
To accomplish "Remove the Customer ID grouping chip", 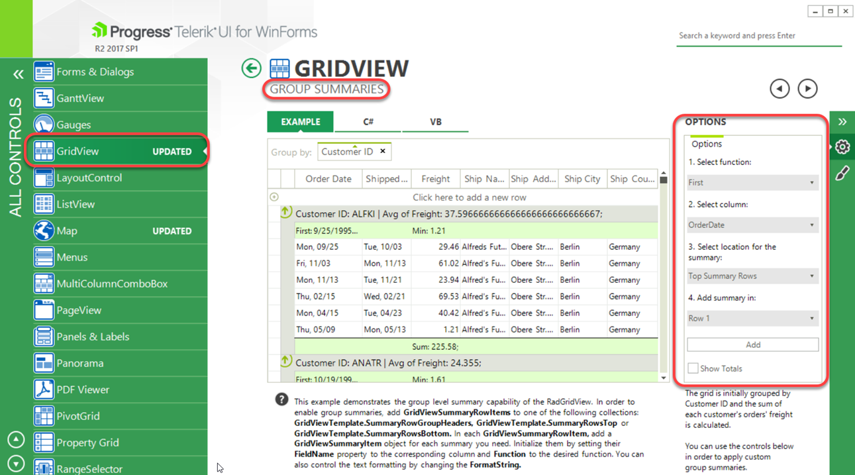I will [382, 151].
